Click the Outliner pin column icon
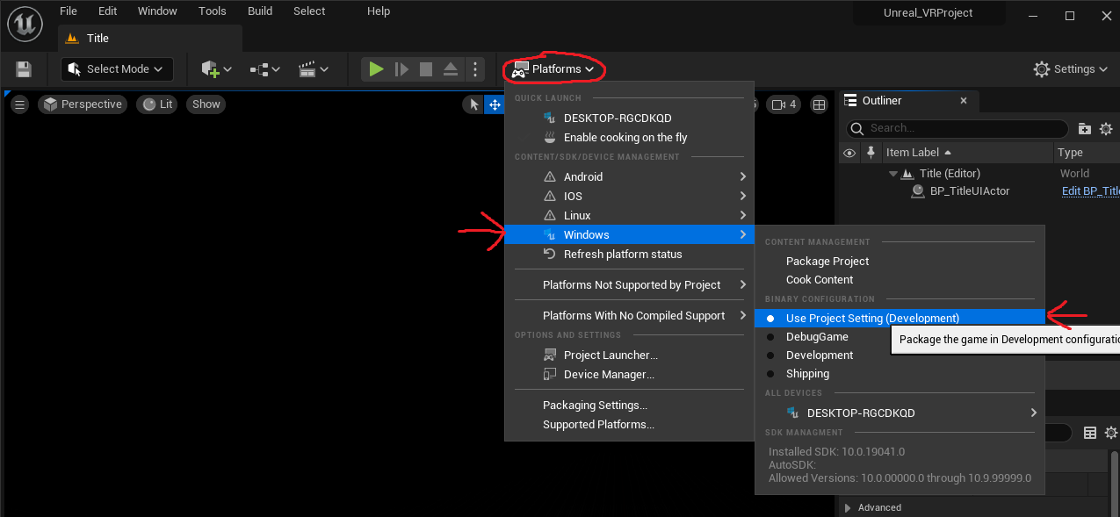Viewport: 1120px width, 517px height. (871, 152)
